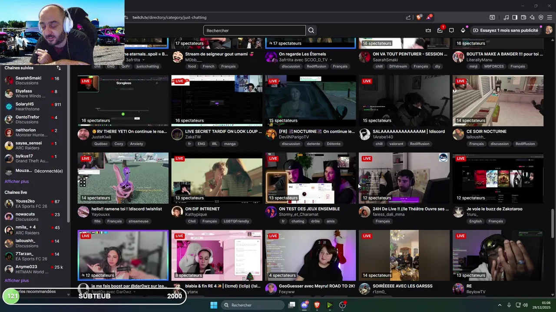Open OBS Studio from the taskbar
This screenshot has height=312, width=556.
(x=342, y=305)
